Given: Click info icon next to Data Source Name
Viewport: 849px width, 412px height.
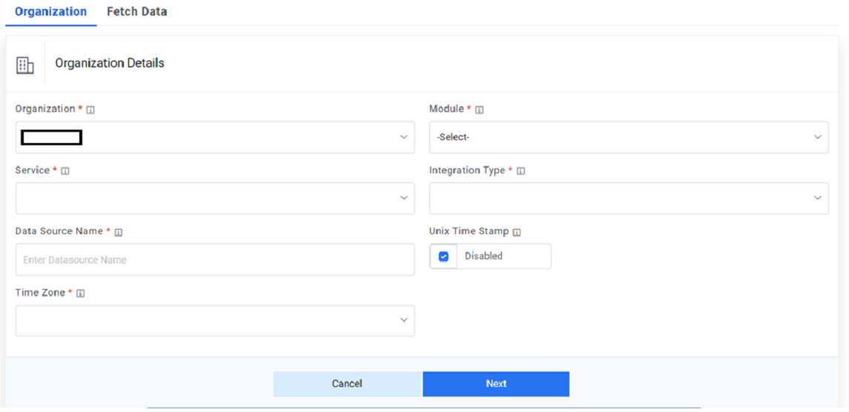Looking at the screenshot, I should pos(119,232).
